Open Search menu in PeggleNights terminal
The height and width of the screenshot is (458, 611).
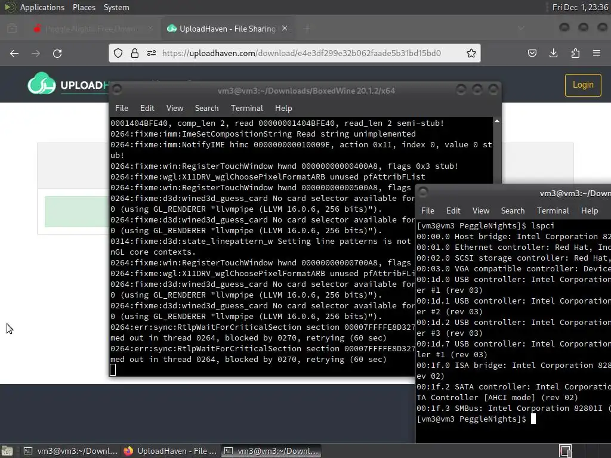point(513,211)
